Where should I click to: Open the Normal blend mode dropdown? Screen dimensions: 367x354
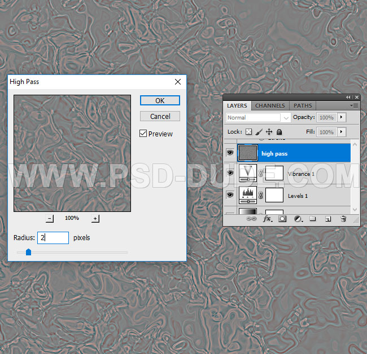pyautogui.click(x=258, y=118)
